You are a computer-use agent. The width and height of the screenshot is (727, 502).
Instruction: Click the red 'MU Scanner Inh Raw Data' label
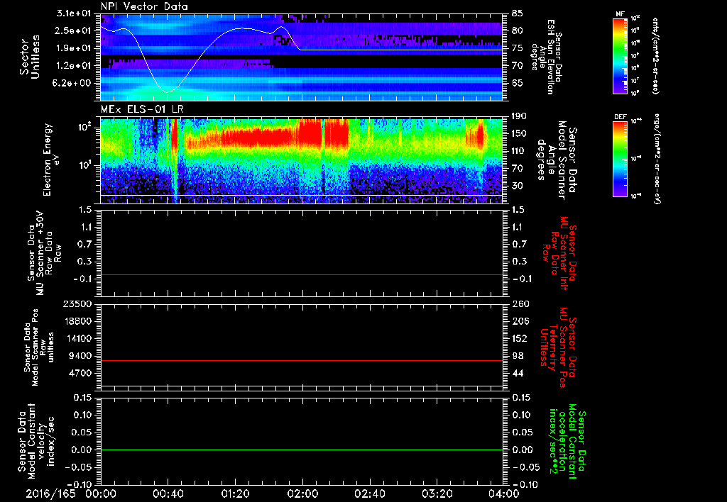coord(559,252)
